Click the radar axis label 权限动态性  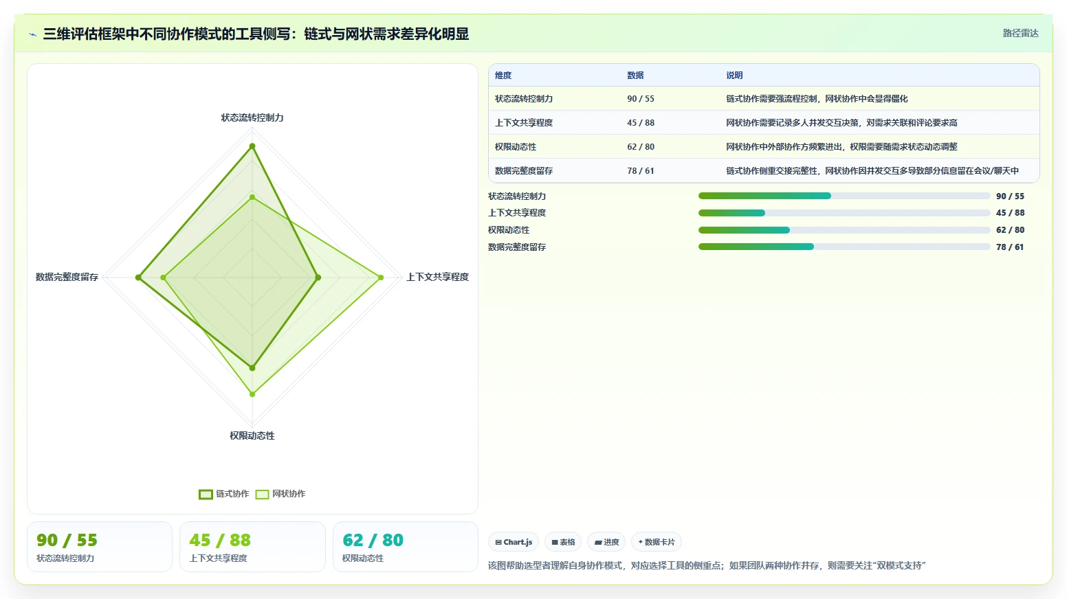pos(252,436)
